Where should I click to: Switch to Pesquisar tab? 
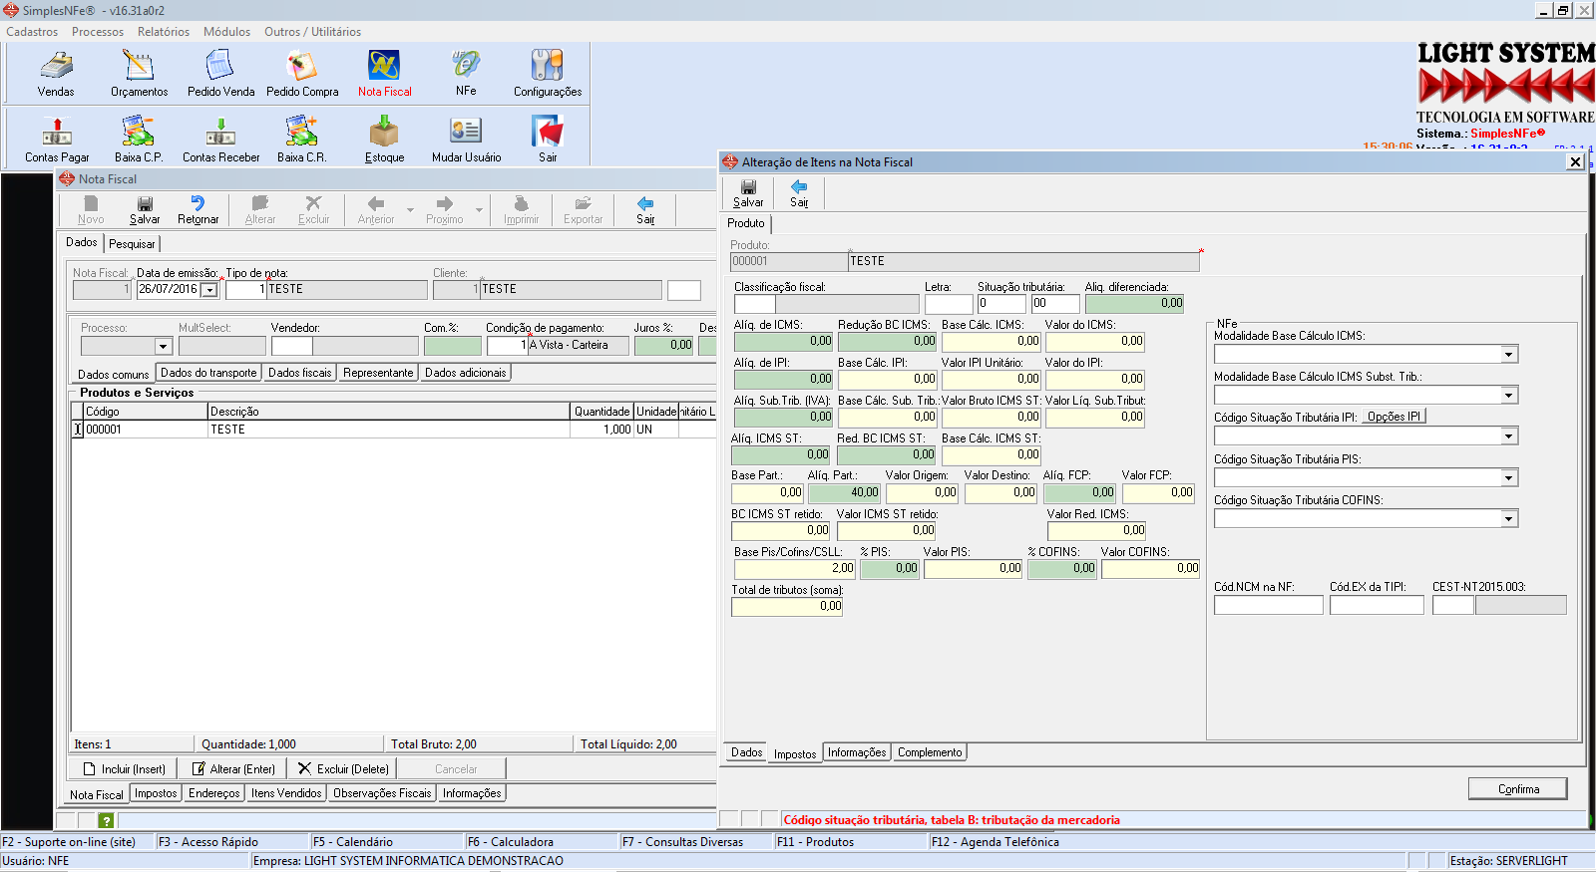coord(132,243)
